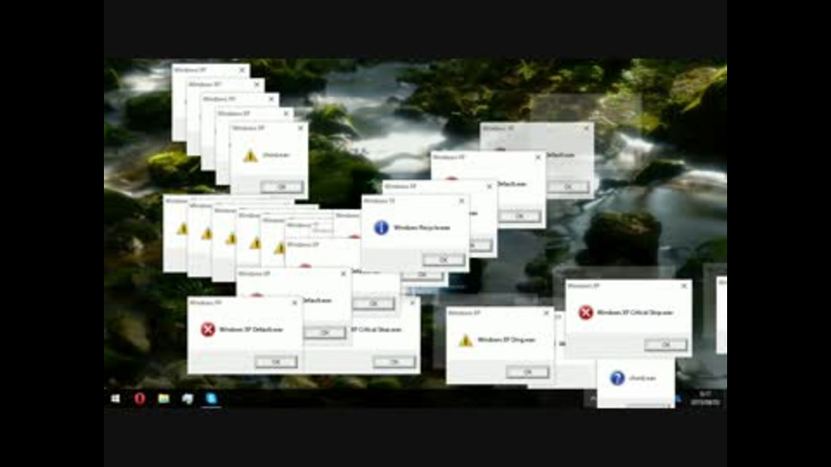Click OK in the Windows Recycle.wav dialog
The width and height of the screenshot is (831, 467).
443,259
